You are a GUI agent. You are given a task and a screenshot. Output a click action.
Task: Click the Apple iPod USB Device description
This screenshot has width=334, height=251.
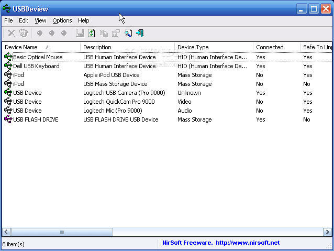click(112, 75)
